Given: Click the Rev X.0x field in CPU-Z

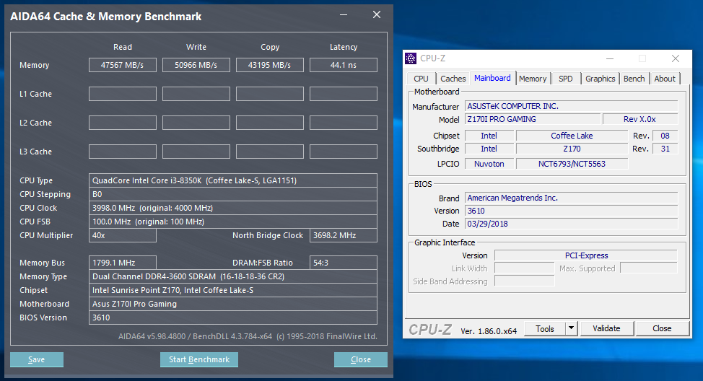Looking at the screenshot, I should 639,119.
